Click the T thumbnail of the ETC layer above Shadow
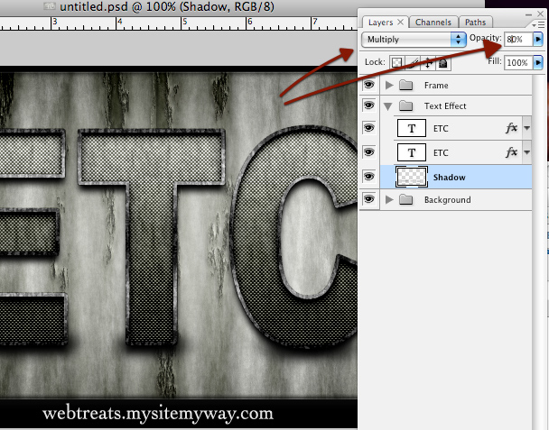The width and height of the screenshot is (549, 430). pos(412,152)
